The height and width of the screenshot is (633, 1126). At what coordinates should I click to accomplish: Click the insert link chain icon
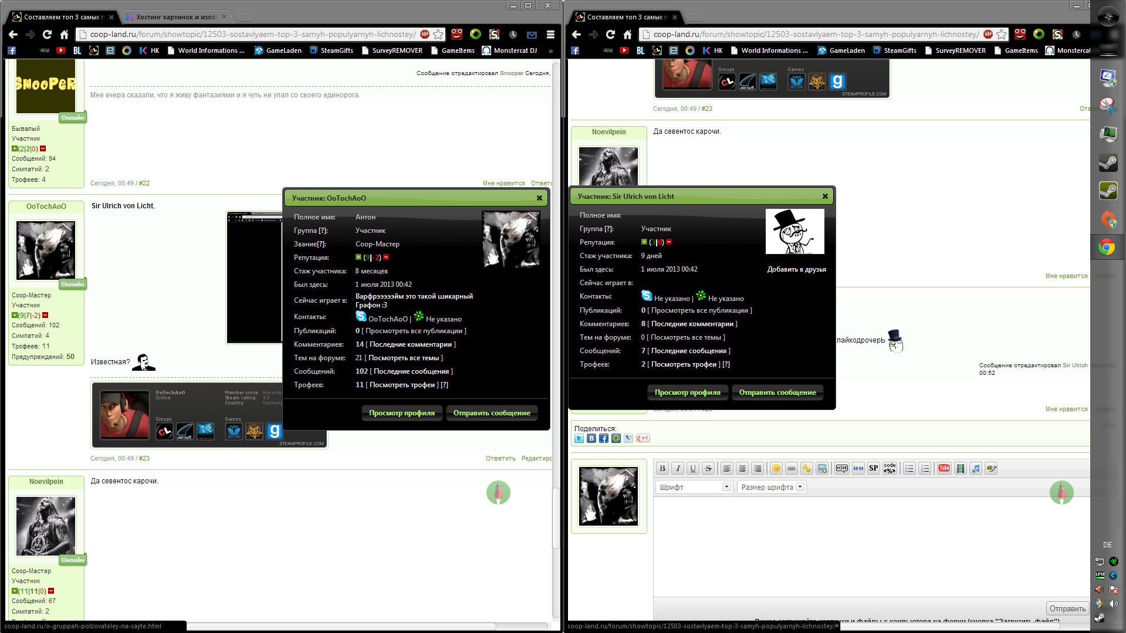[x=791, y=468]
